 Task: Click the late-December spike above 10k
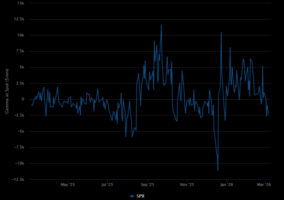pyautogui.click(x=221, y=33)
